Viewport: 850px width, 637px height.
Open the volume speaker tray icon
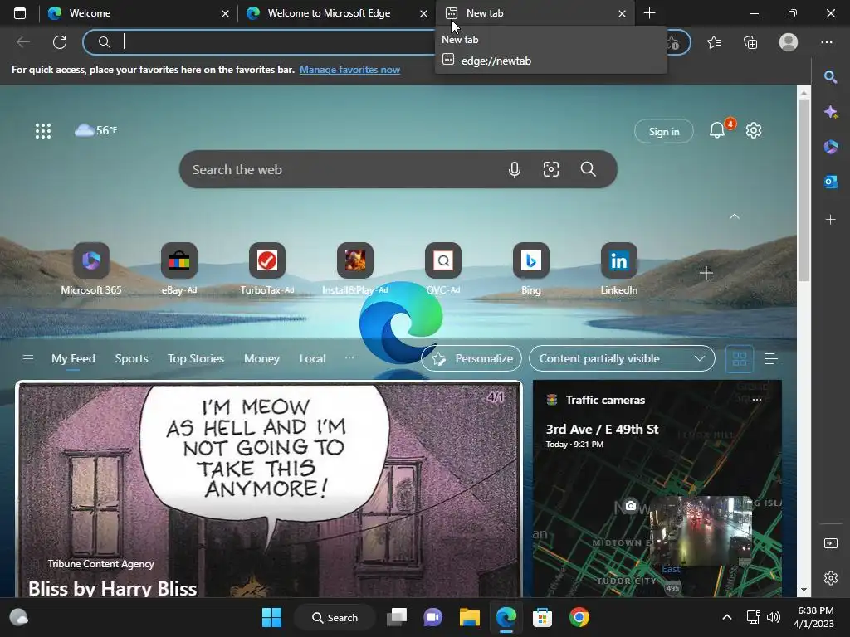pos(774,617)
